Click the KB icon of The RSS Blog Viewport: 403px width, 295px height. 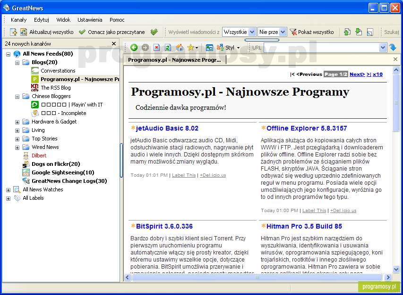tap(34, 88)
